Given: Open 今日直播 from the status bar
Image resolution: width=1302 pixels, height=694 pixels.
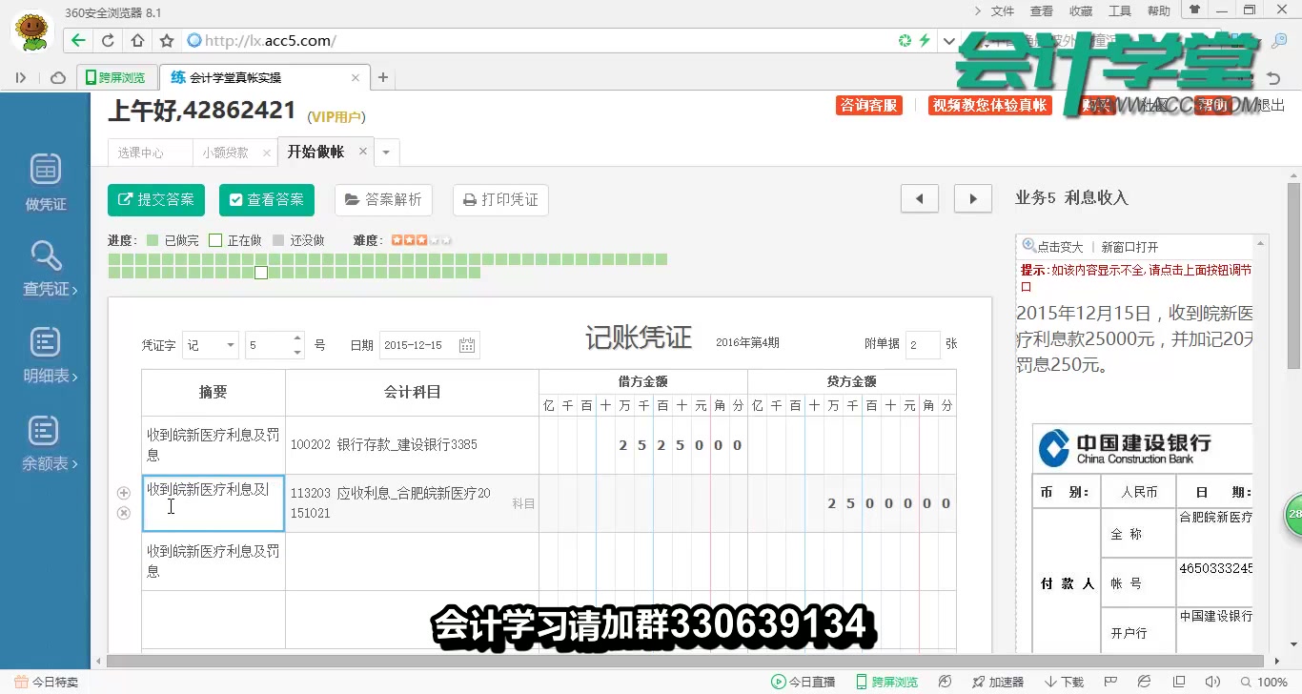Looking at the screenshot, I should pos(804,682).
